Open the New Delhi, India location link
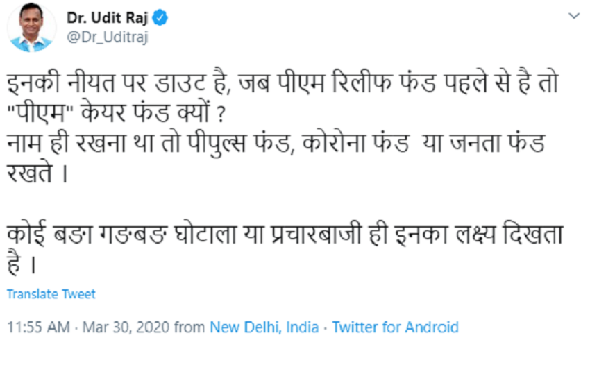This screenshot has width=590, height=383. 264,327
